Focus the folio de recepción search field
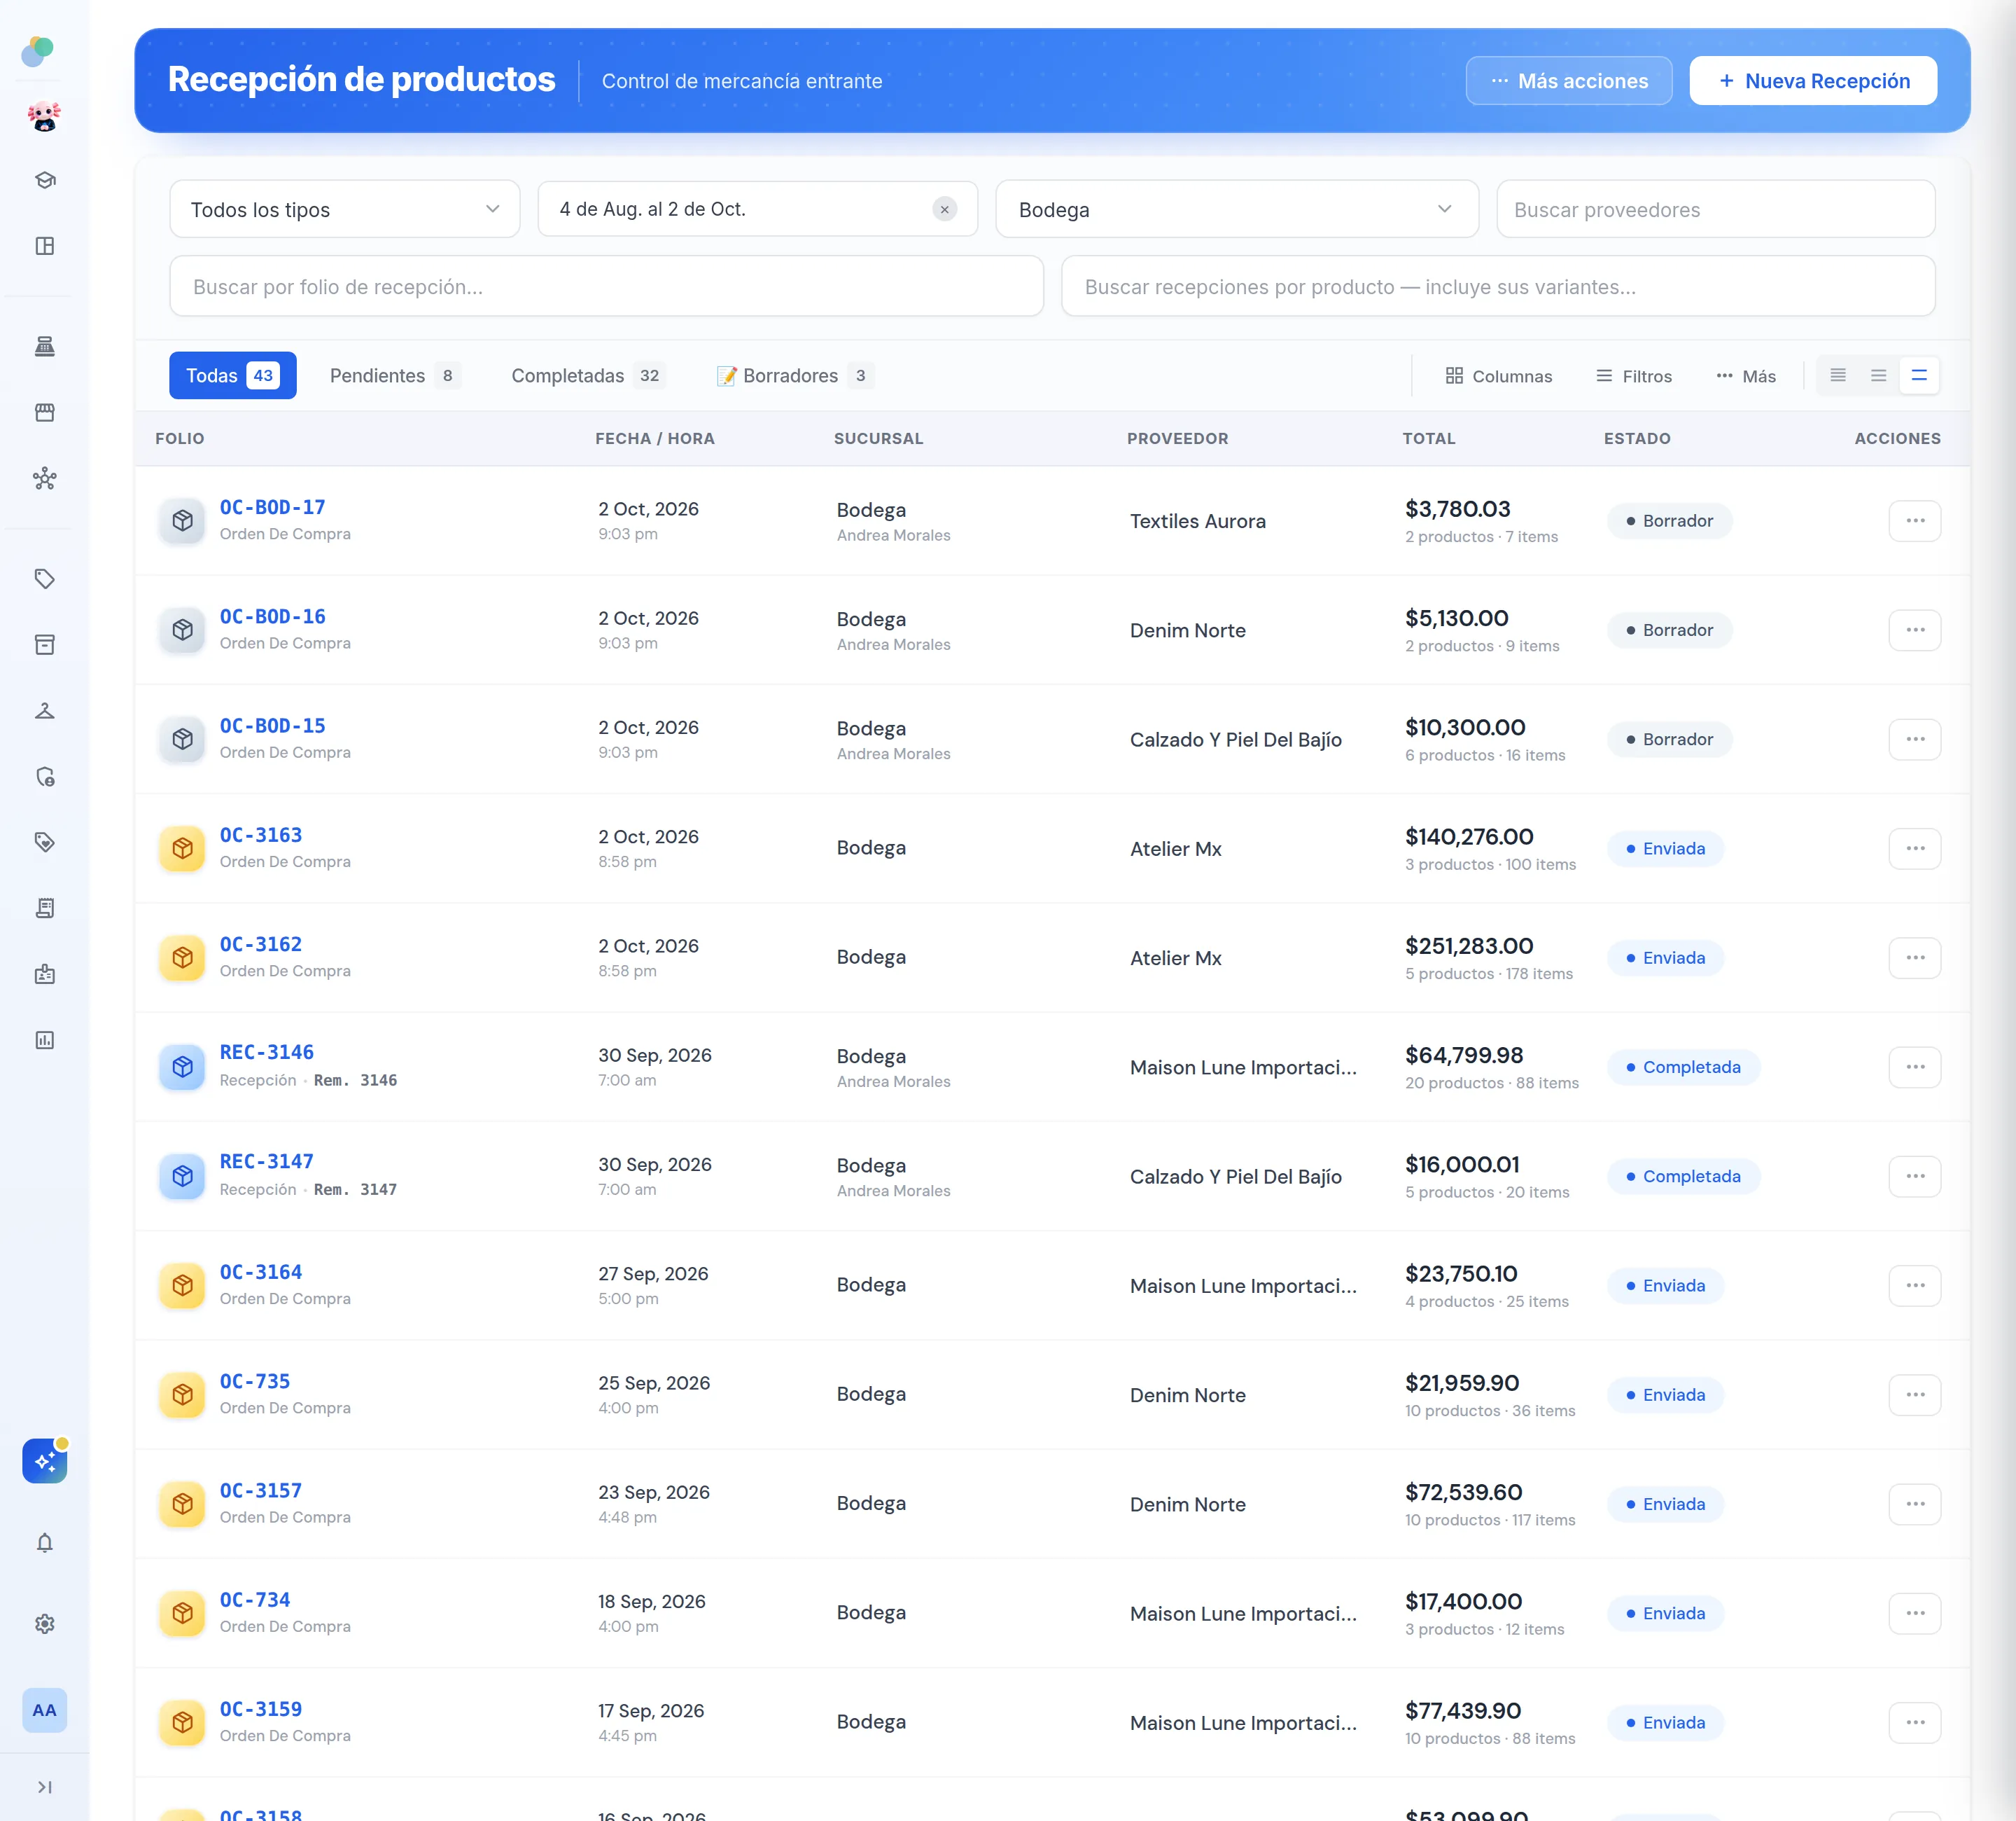 (x=607, y=286)
